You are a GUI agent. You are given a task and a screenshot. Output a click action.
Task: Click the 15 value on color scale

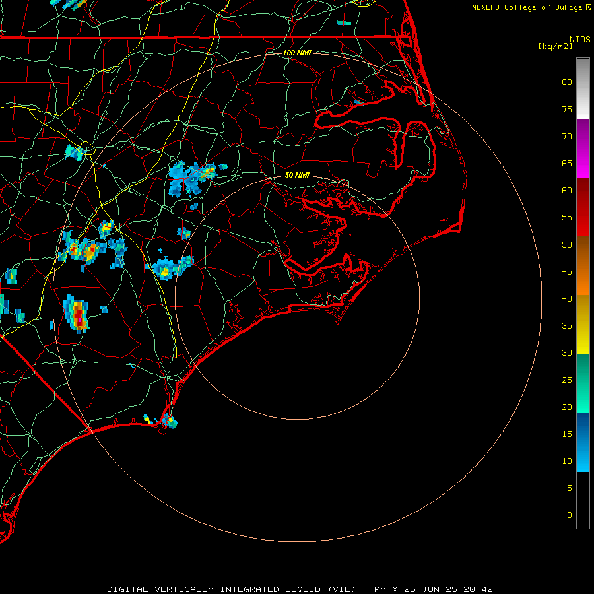tap(567, 434)
